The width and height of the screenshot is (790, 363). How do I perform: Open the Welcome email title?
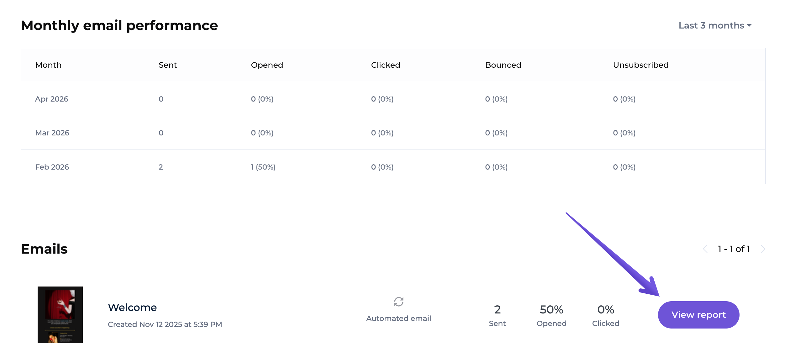click(x=132, y=308)
